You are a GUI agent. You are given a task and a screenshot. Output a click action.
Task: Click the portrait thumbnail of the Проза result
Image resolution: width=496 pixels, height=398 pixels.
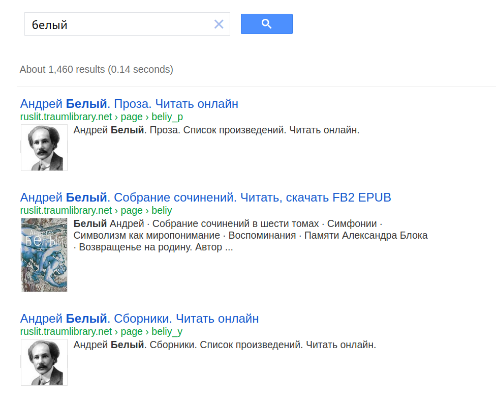[x=44, y=148]
